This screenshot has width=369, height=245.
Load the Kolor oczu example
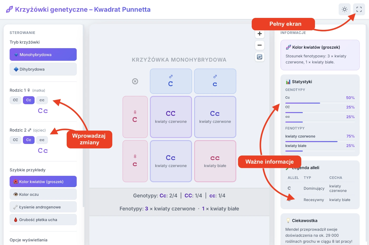point(43,194)
